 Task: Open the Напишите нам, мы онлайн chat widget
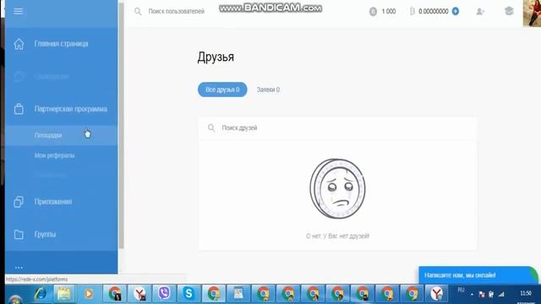point(478,275)
